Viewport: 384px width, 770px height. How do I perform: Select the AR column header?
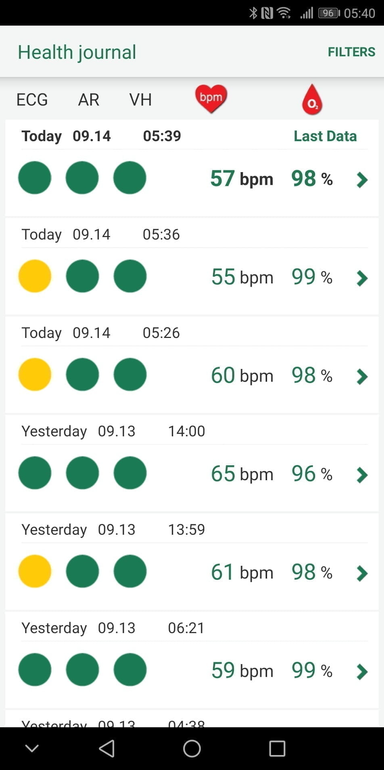[x=89, y=100]
